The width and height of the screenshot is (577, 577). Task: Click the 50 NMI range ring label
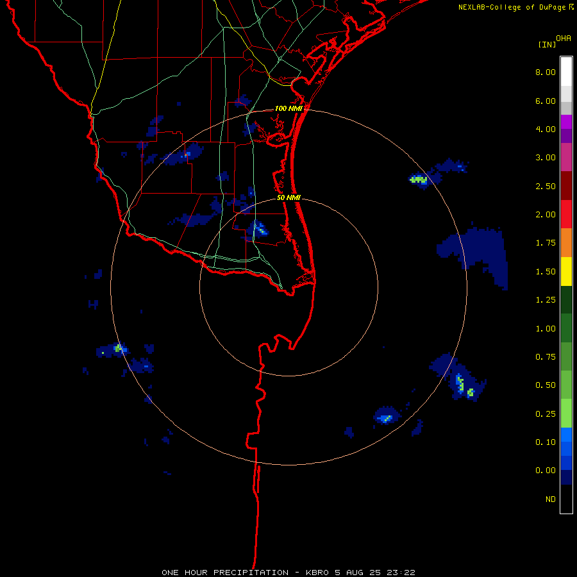[288, 197]
